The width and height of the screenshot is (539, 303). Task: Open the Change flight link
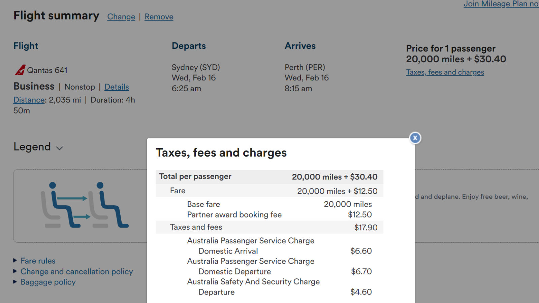point(121,17)
